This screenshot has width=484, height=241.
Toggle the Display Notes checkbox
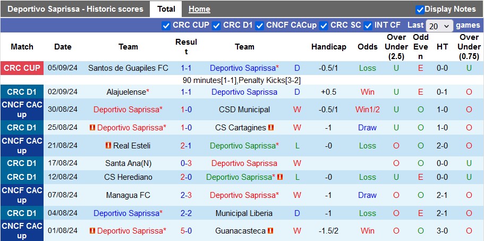420,9
